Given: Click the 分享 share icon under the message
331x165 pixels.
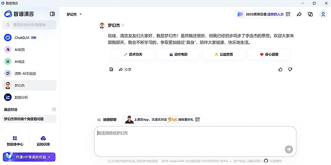Looking at the screenshot, I should (x=125, y=69).
